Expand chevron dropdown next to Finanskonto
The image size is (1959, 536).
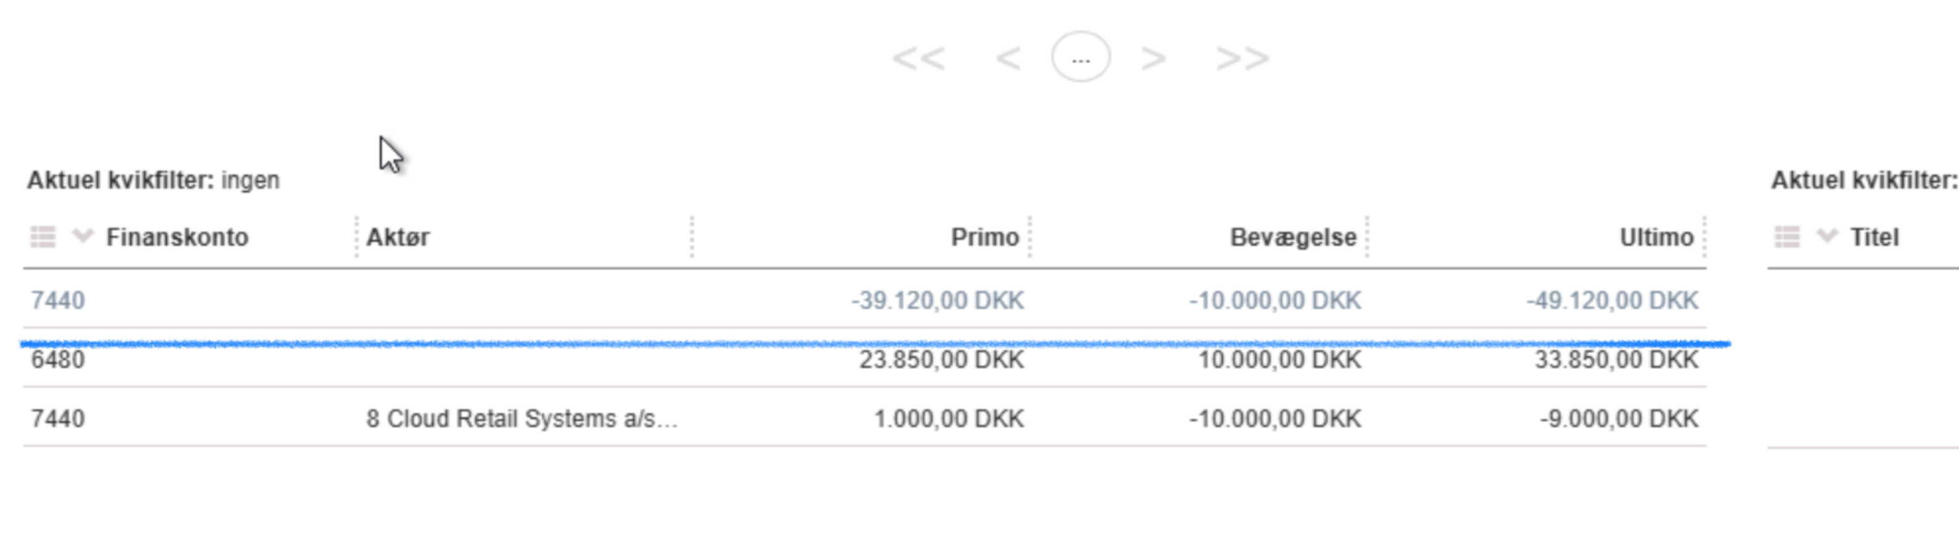82,236
